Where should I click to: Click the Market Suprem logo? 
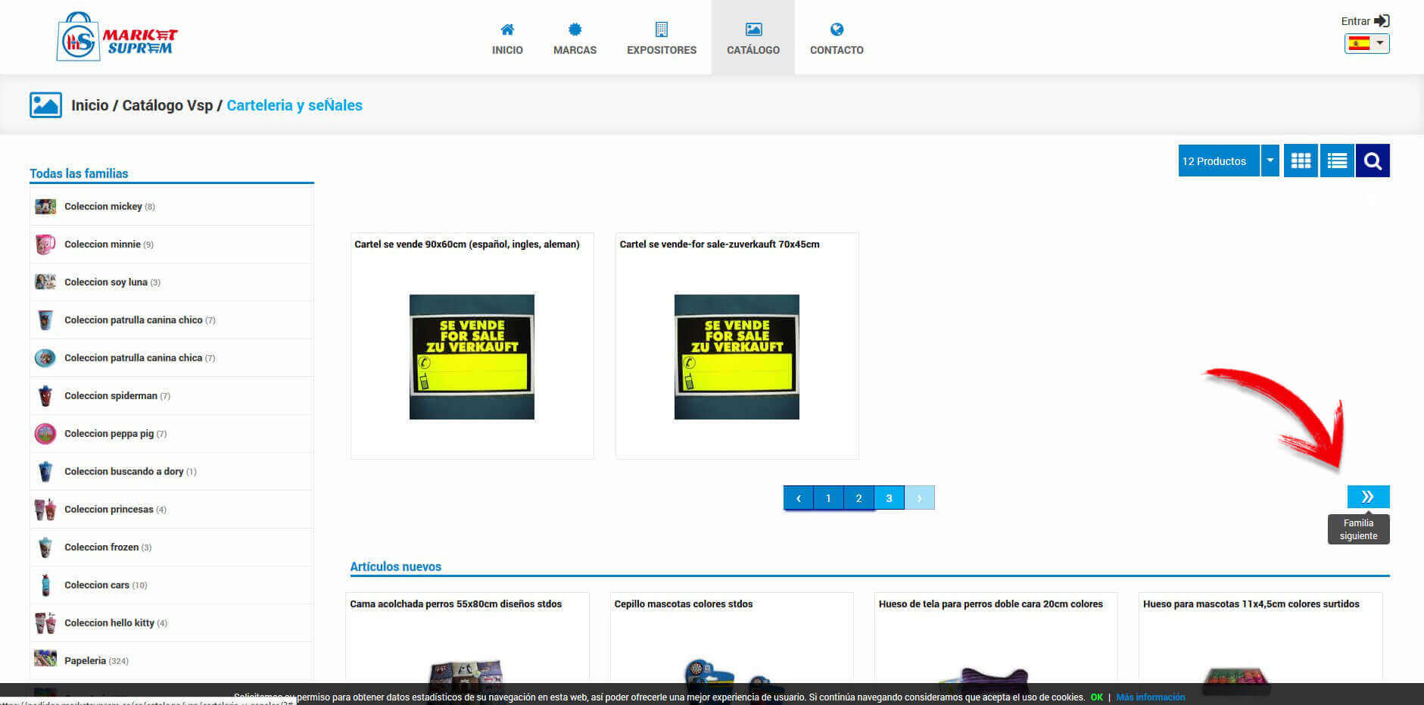click(x=117, y=36)
